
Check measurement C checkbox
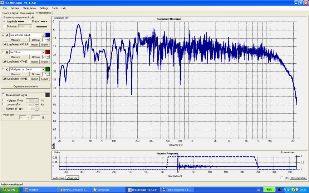coord(3,69)
